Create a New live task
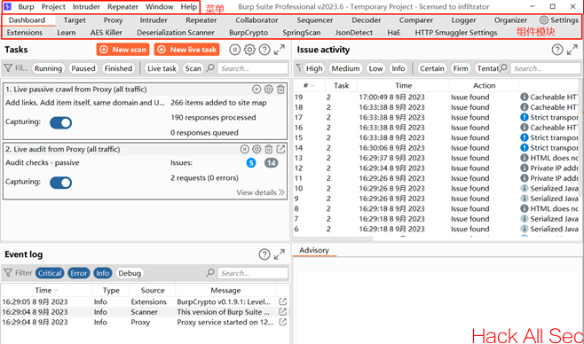Image resolution: width=584 pixels, height=344 pixels. [x=187, y=50]
